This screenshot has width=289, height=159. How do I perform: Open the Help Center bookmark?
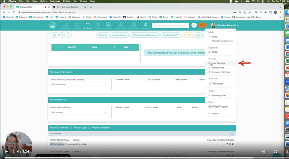pyautogui.click(x=36, y=17)
